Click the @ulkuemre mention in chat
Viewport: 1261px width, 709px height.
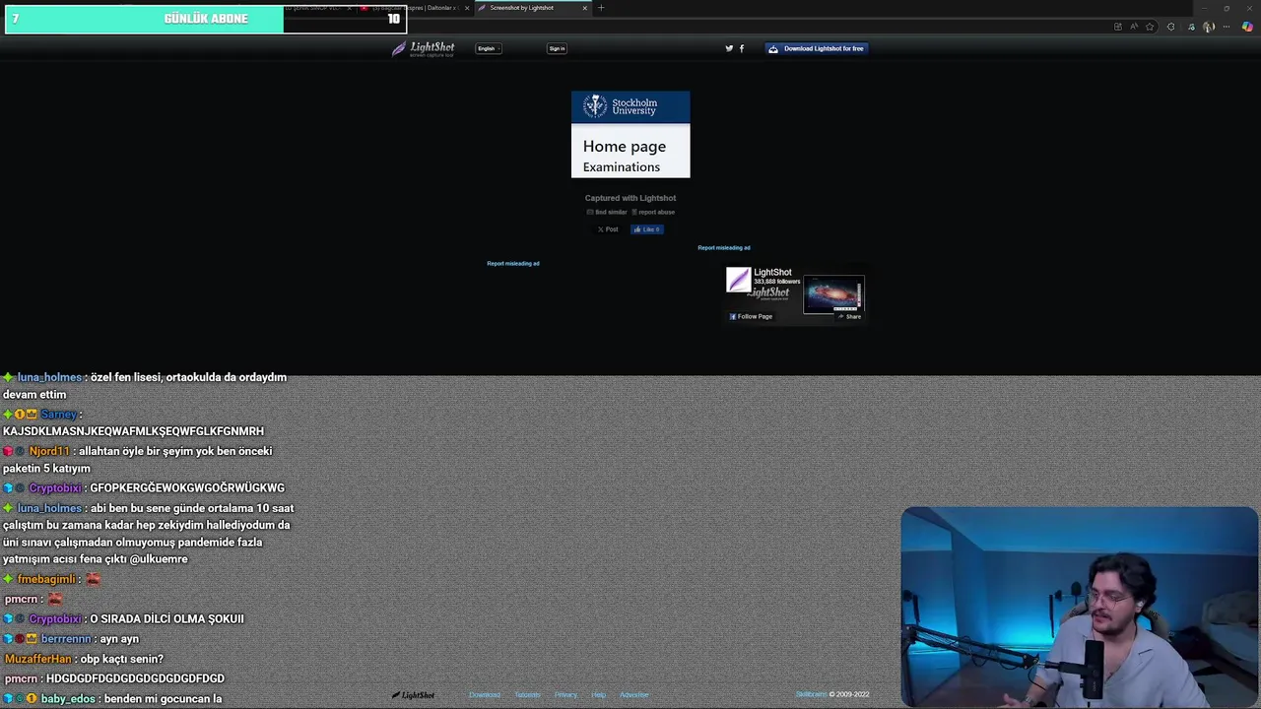pos(159,559)
